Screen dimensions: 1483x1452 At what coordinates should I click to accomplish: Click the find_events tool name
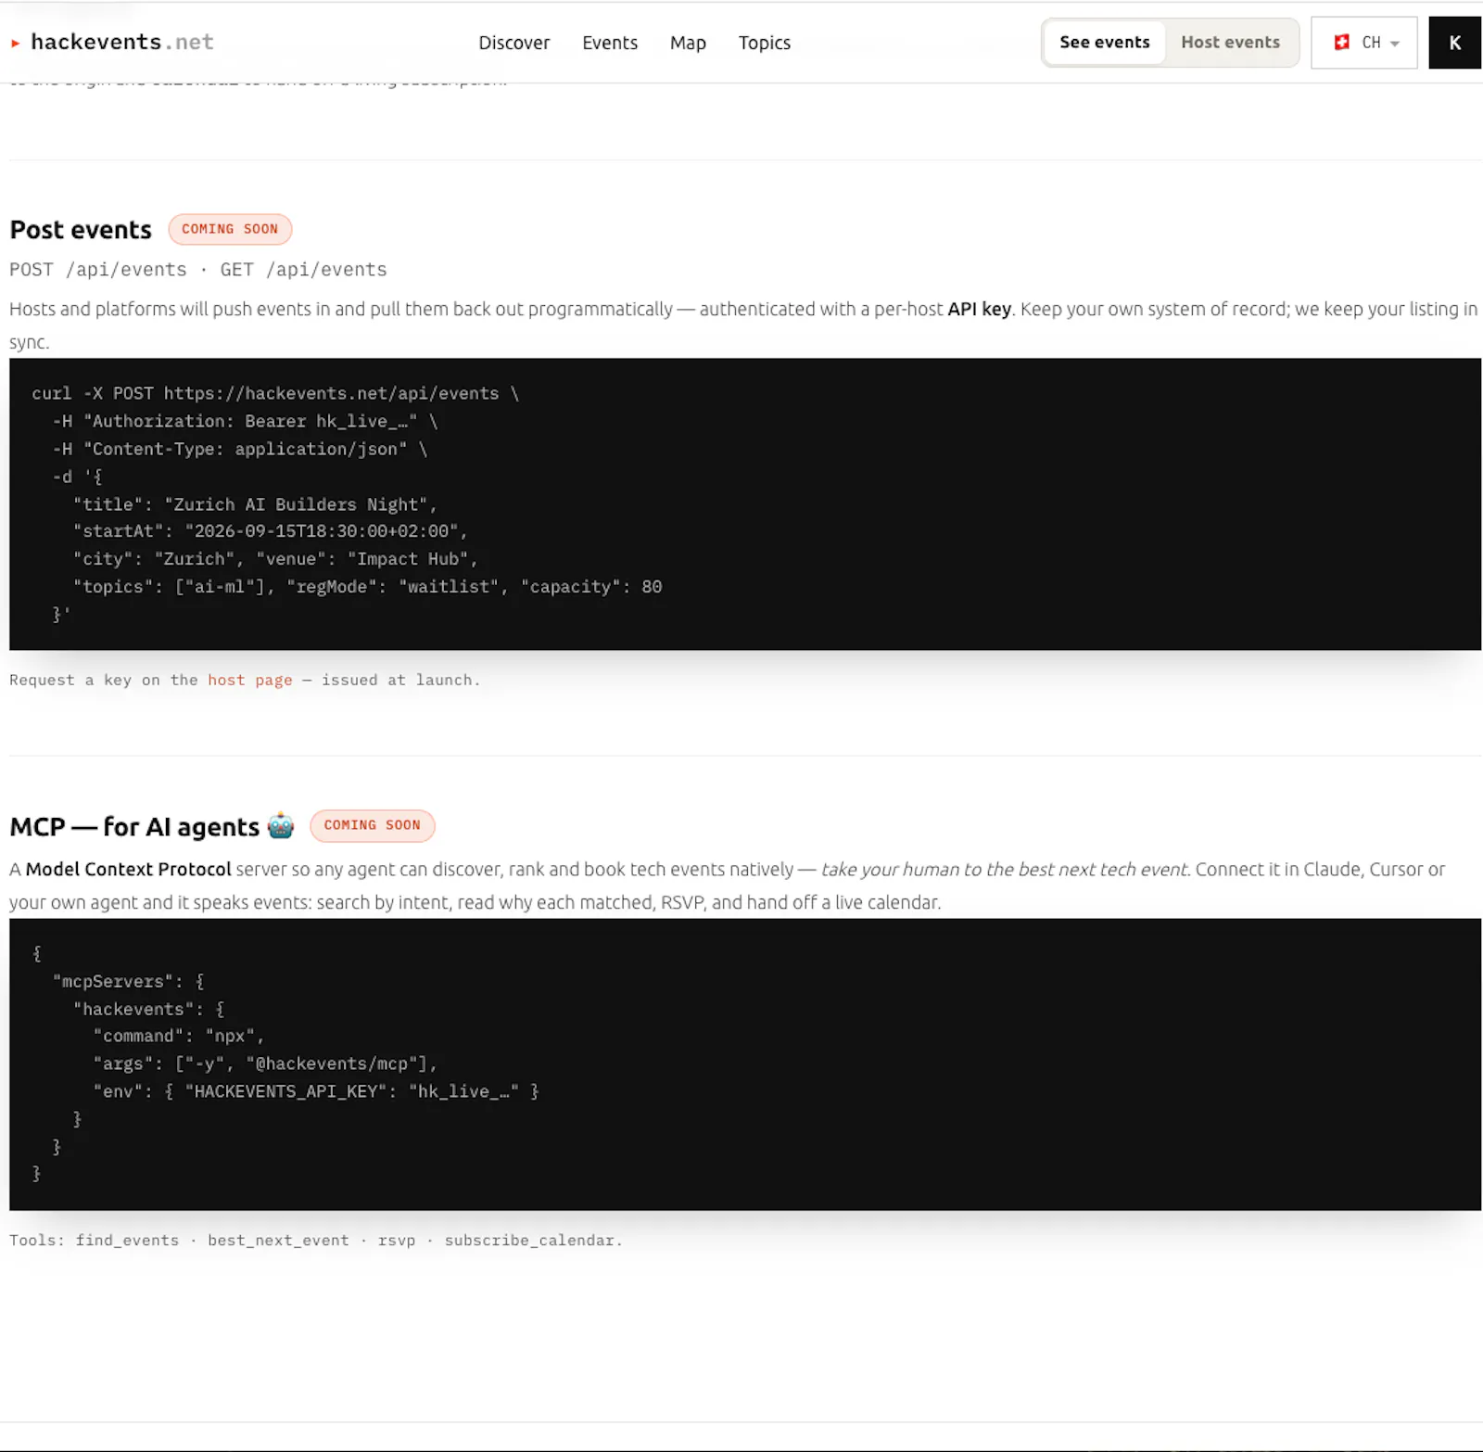tap(127, 1241)
